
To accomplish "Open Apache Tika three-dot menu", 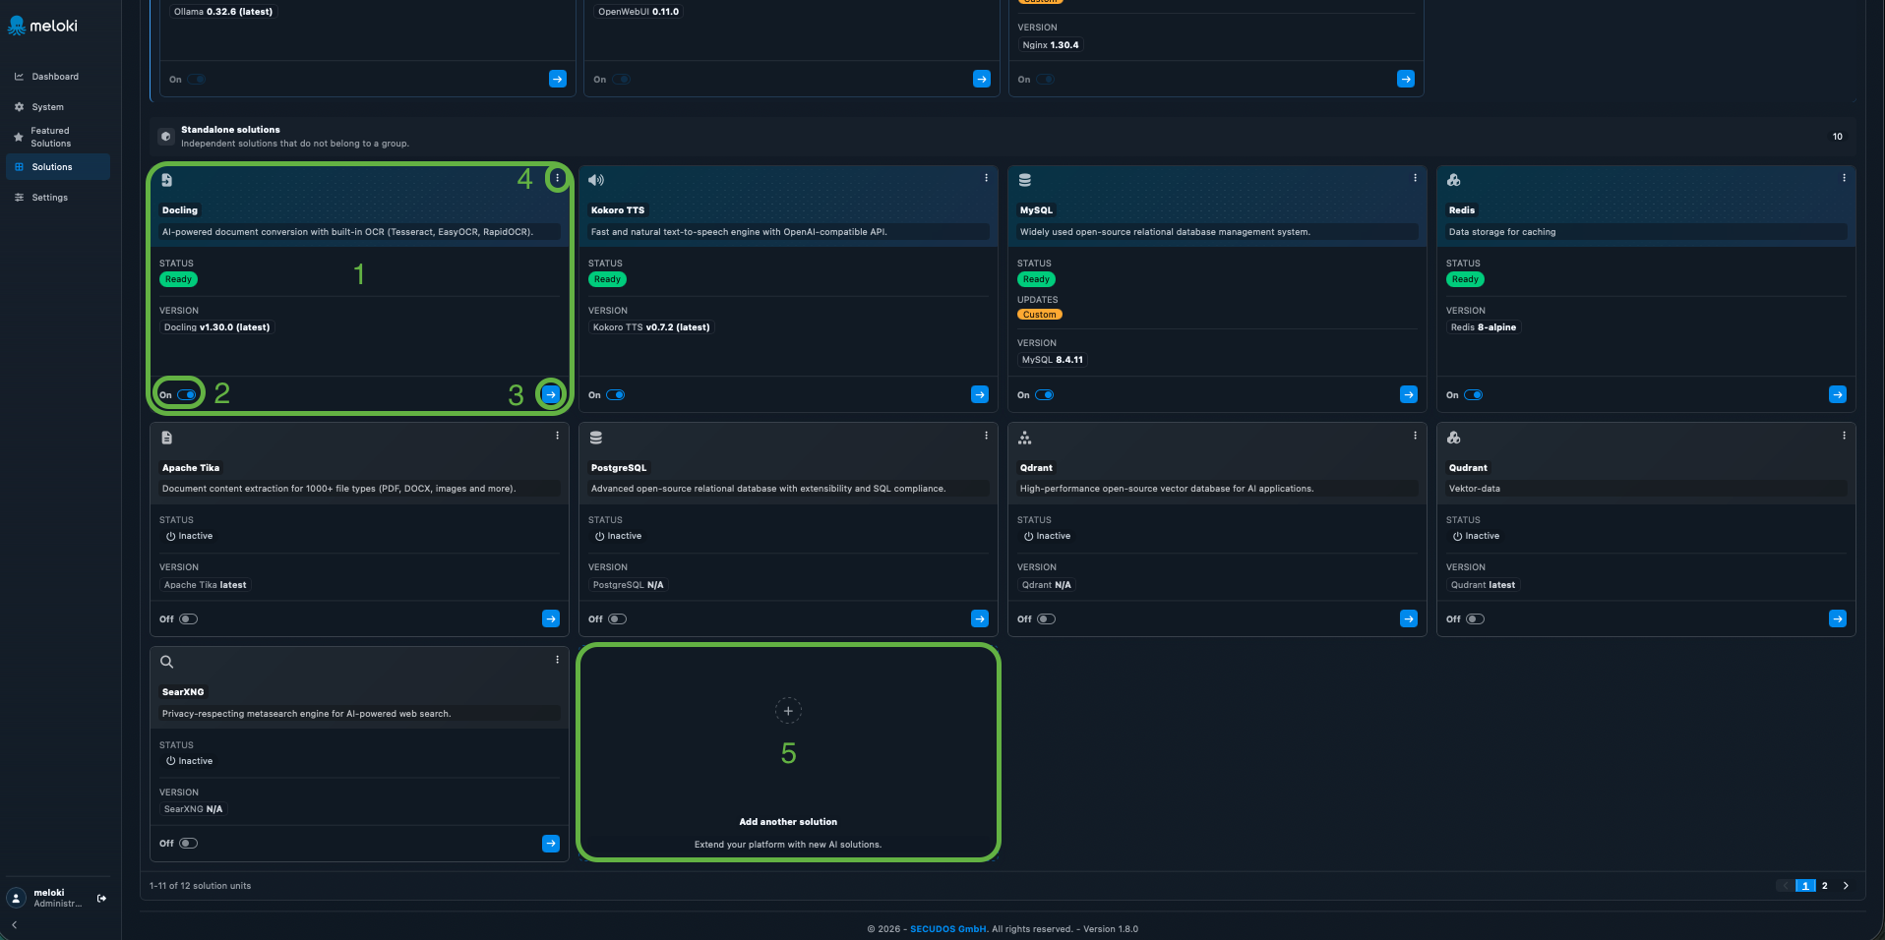I will click(x=557, y=436).
